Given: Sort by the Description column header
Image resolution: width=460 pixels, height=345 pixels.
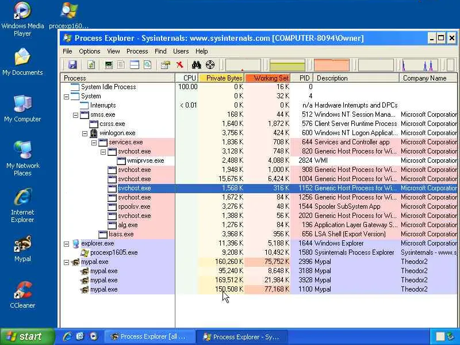Looking at the screenshot, I should [x=356, y=78].
